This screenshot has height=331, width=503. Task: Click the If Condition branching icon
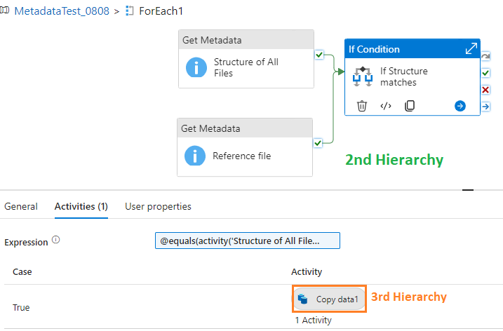363,76
